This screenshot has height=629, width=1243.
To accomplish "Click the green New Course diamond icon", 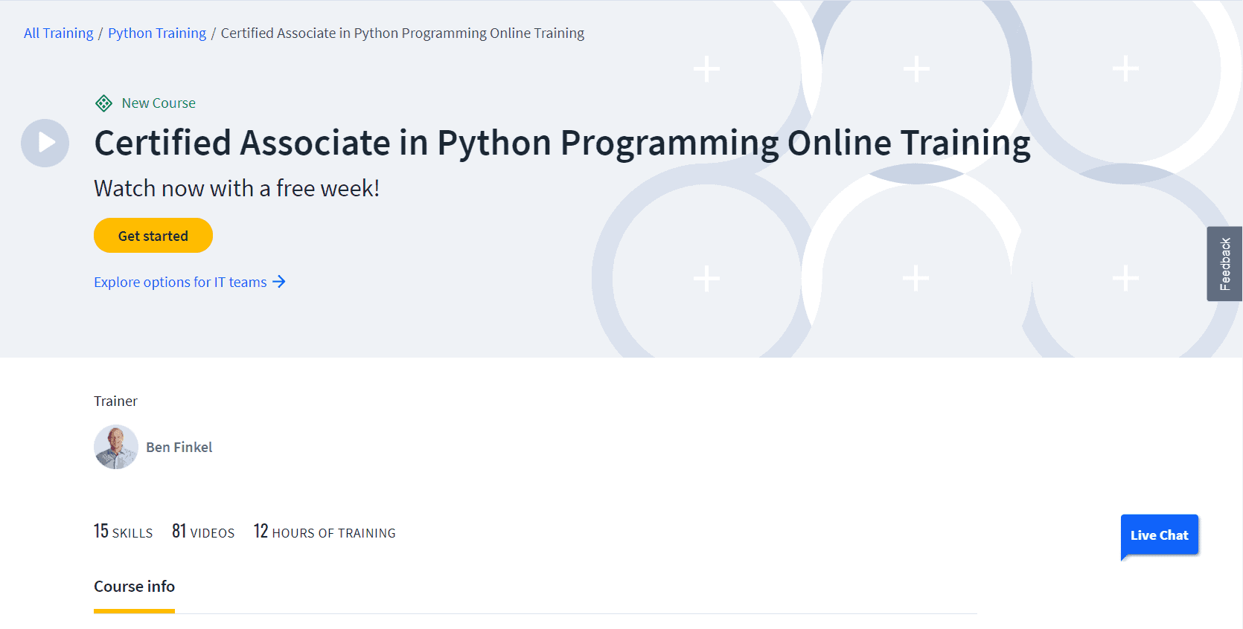I will point(104,103).
